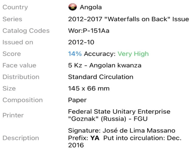
Task: Click the José de Lima Massano signature
Action: (139, 130)
